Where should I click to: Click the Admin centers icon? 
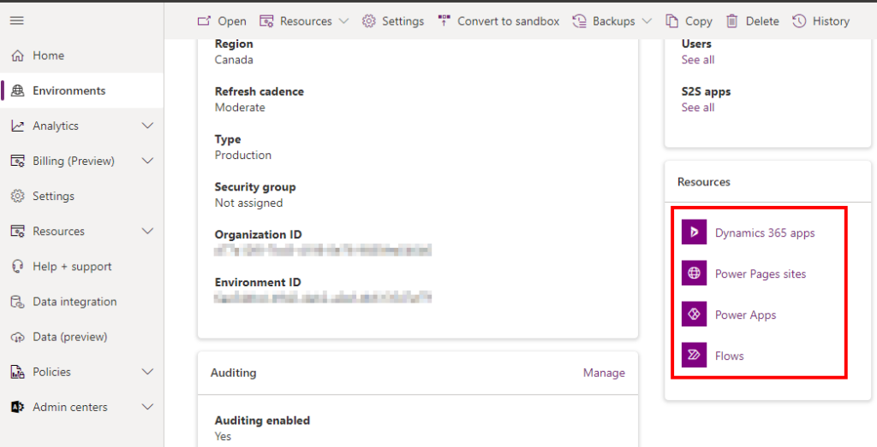[x=18, y=408]
